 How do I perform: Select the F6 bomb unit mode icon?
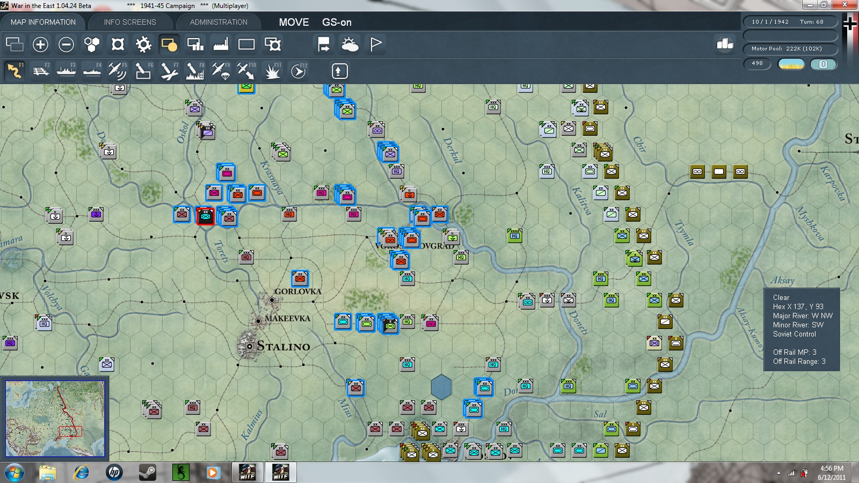click(143, 71)
